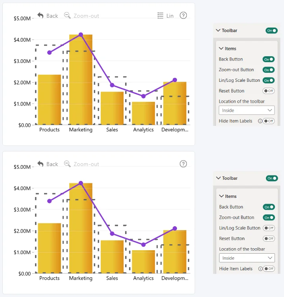The width and height of the screenshot is (284, 297).
Task: Click the Zoom-out magnifier icon in bottom chart
Action: [x=67, y=164]
